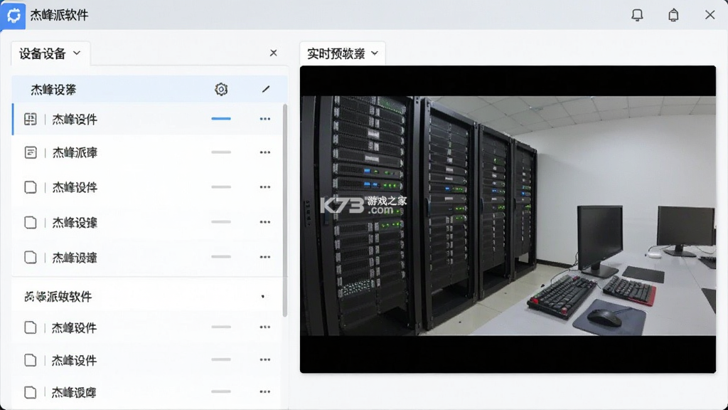
Task: Click the alarm bell with top loop
Action: click(673, 15)
